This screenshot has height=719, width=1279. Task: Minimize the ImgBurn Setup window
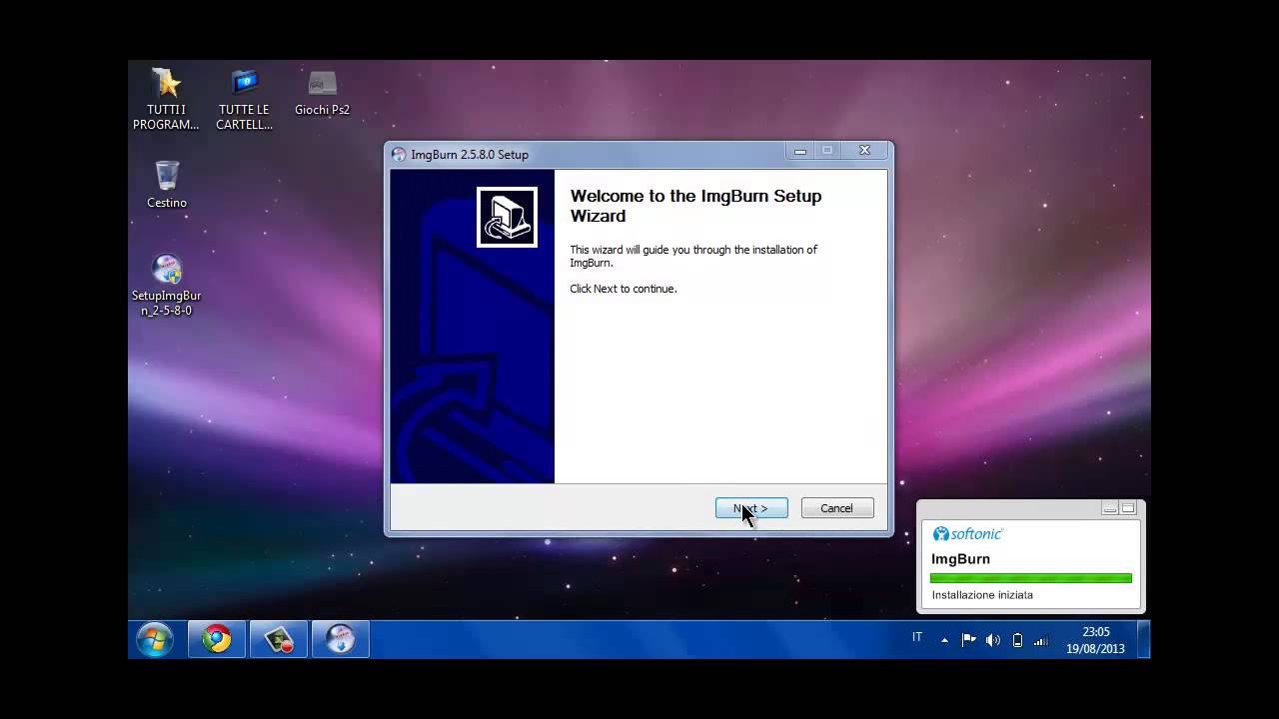799,151
